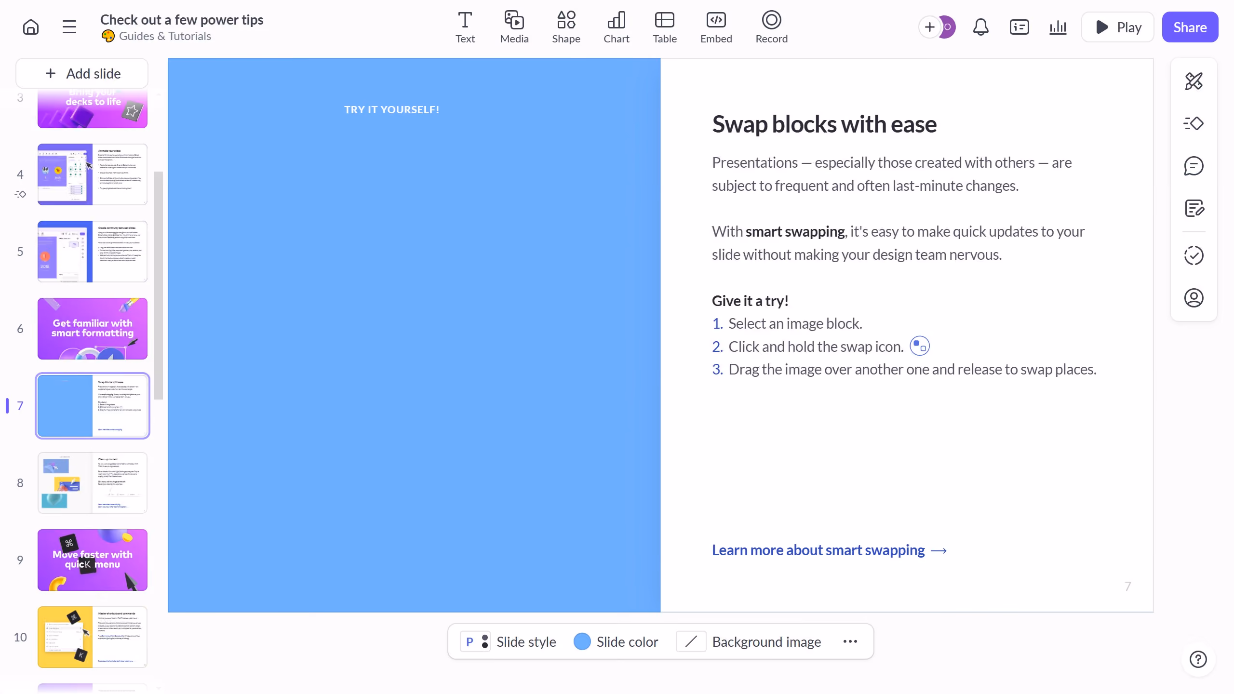Play the presentation
1234x694 pixels.
coord(1117,27)
